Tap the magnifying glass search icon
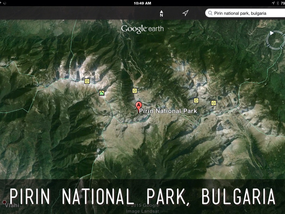This screenshot has width=285, height=214. (210, 13)
